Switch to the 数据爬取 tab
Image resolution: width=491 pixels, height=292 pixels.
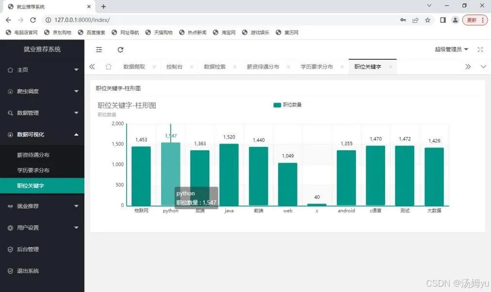pos(134,67)
